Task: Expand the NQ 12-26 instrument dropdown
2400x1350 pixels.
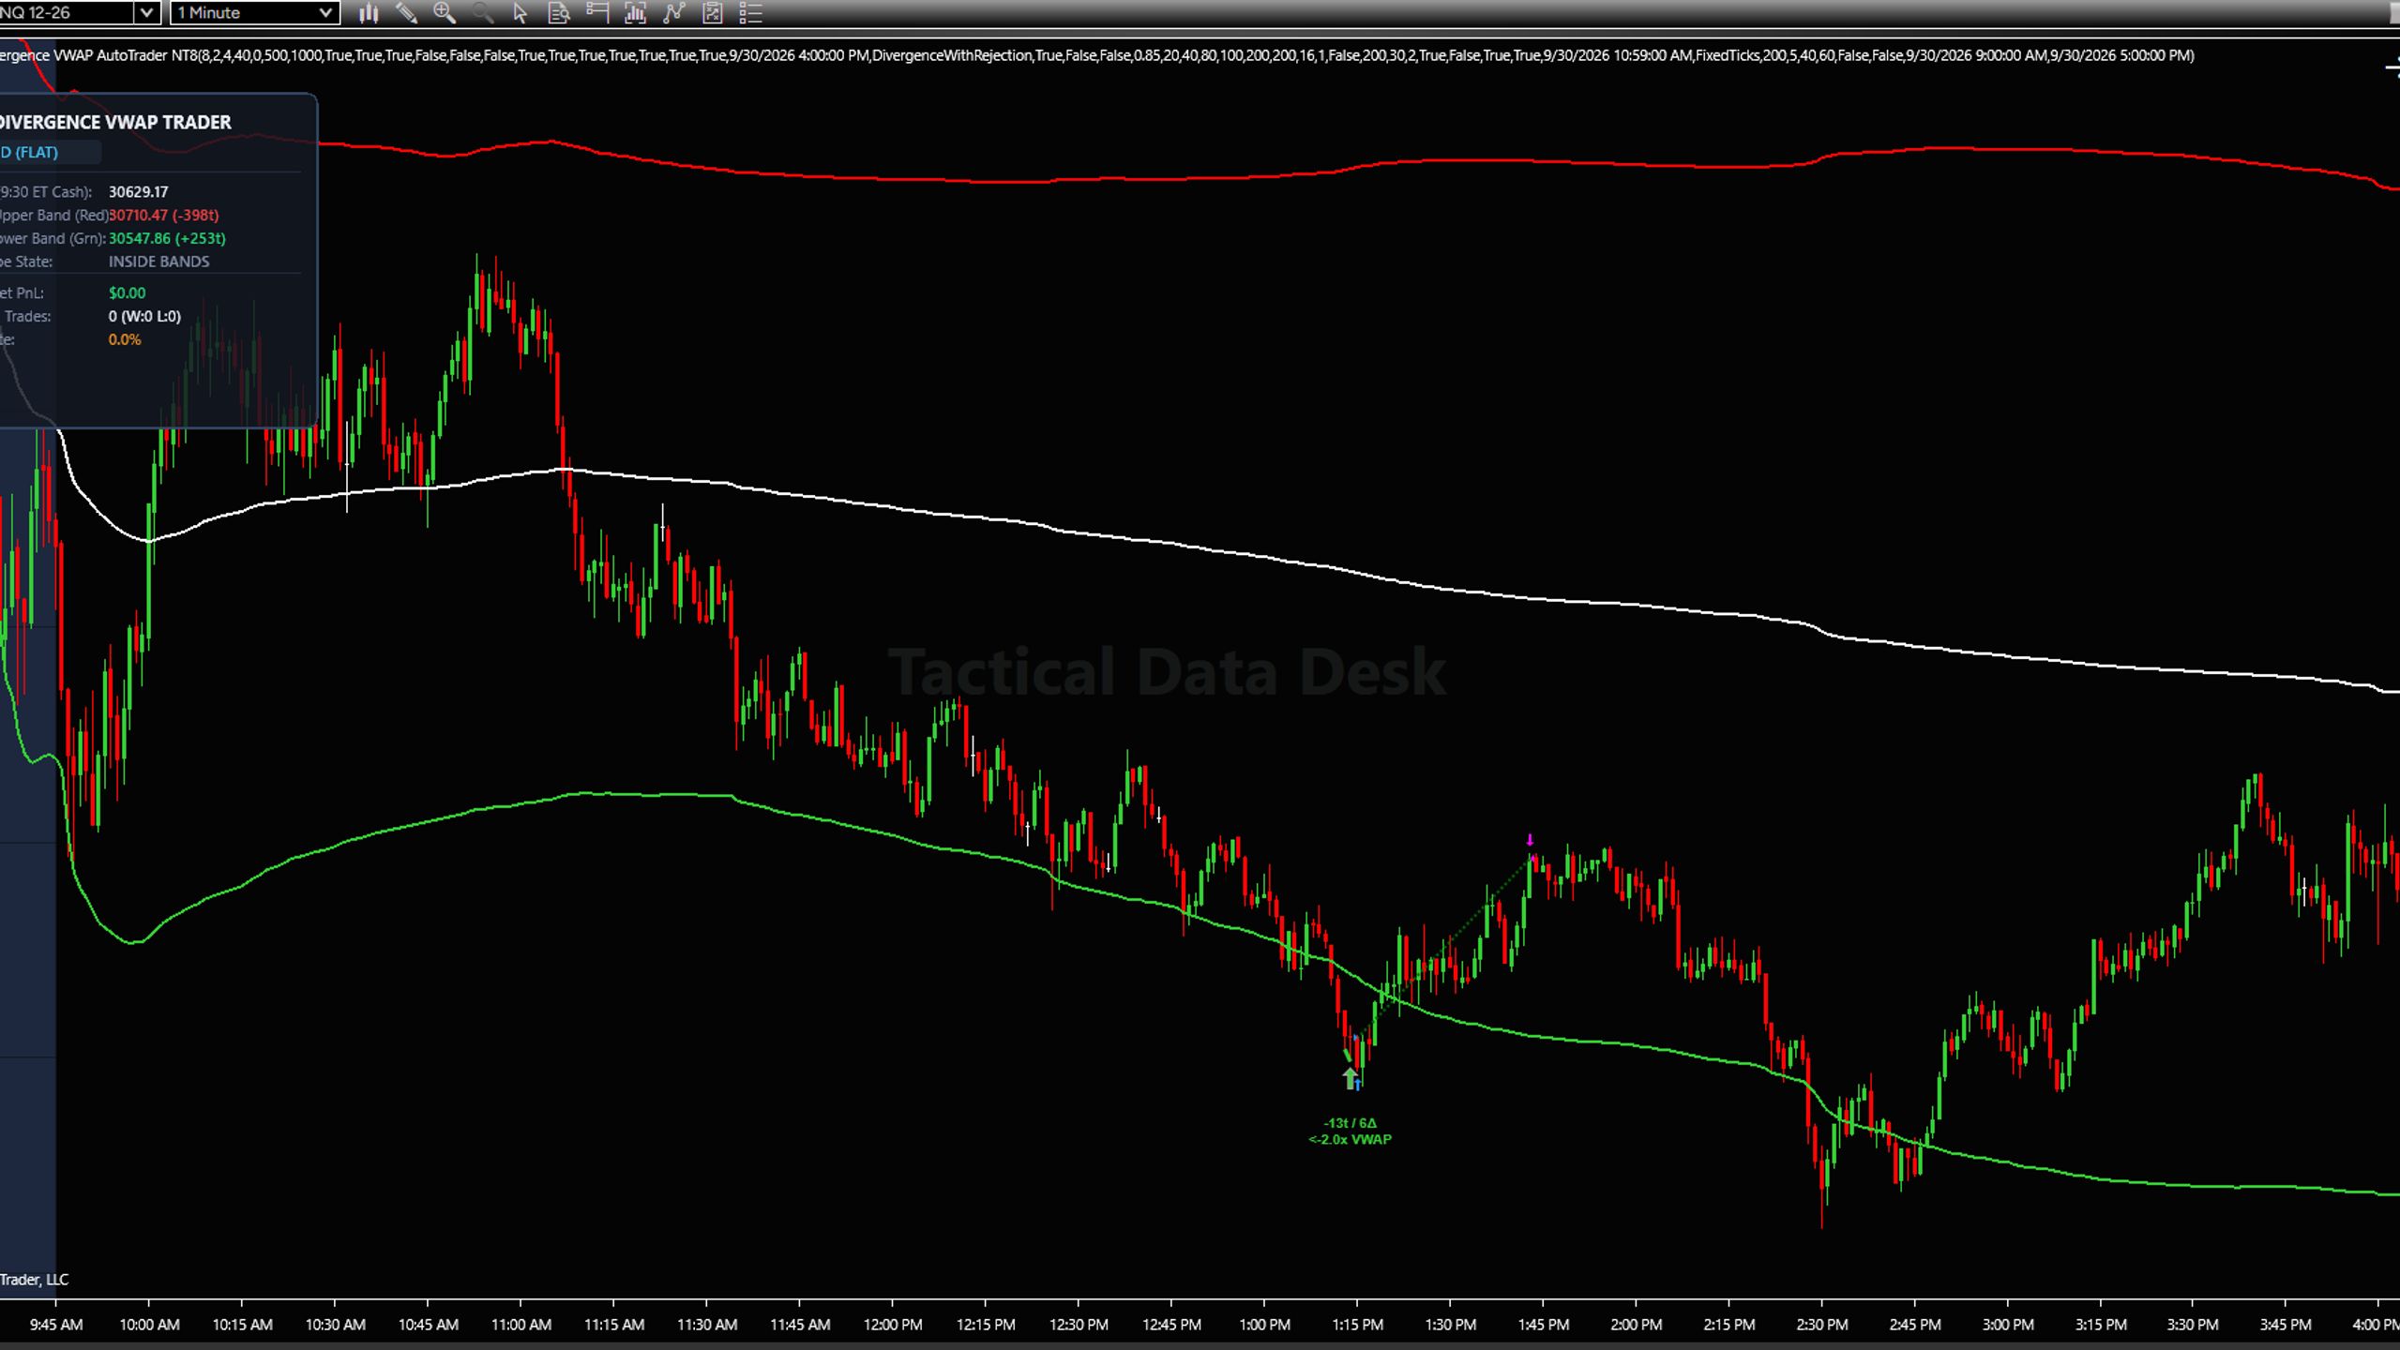Action: click(146, 13)
